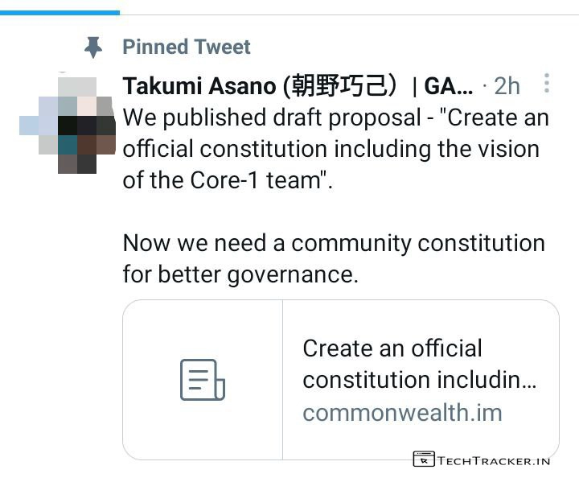
Task: Click the "Pinned Tweet" label
Action: [x=186, y=47]
